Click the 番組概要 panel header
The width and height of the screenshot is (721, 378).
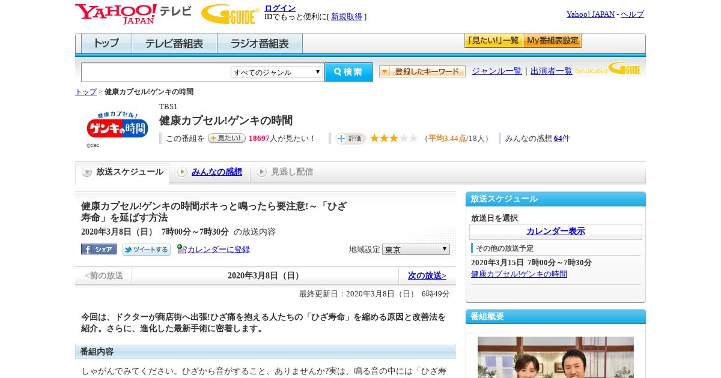coord(556,317)
